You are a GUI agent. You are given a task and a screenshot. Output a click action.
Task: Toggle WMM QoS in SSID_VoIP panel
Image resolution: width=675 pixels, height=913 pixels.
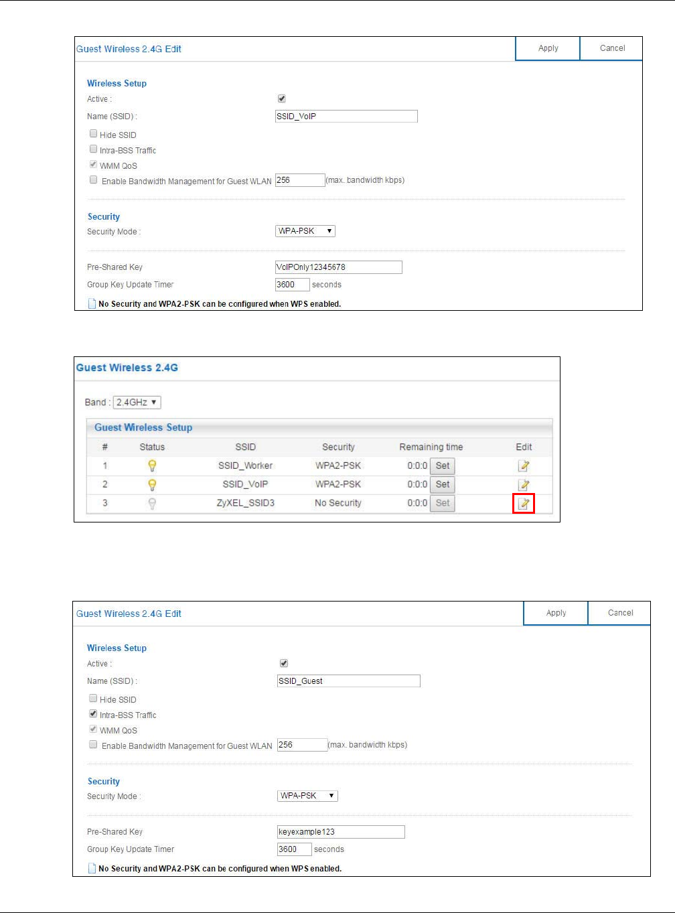click(94, 165)
